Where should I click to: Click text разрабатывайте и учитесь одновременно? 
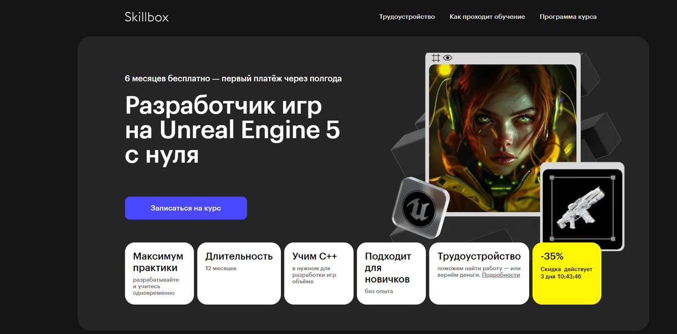tap(156, 286)
